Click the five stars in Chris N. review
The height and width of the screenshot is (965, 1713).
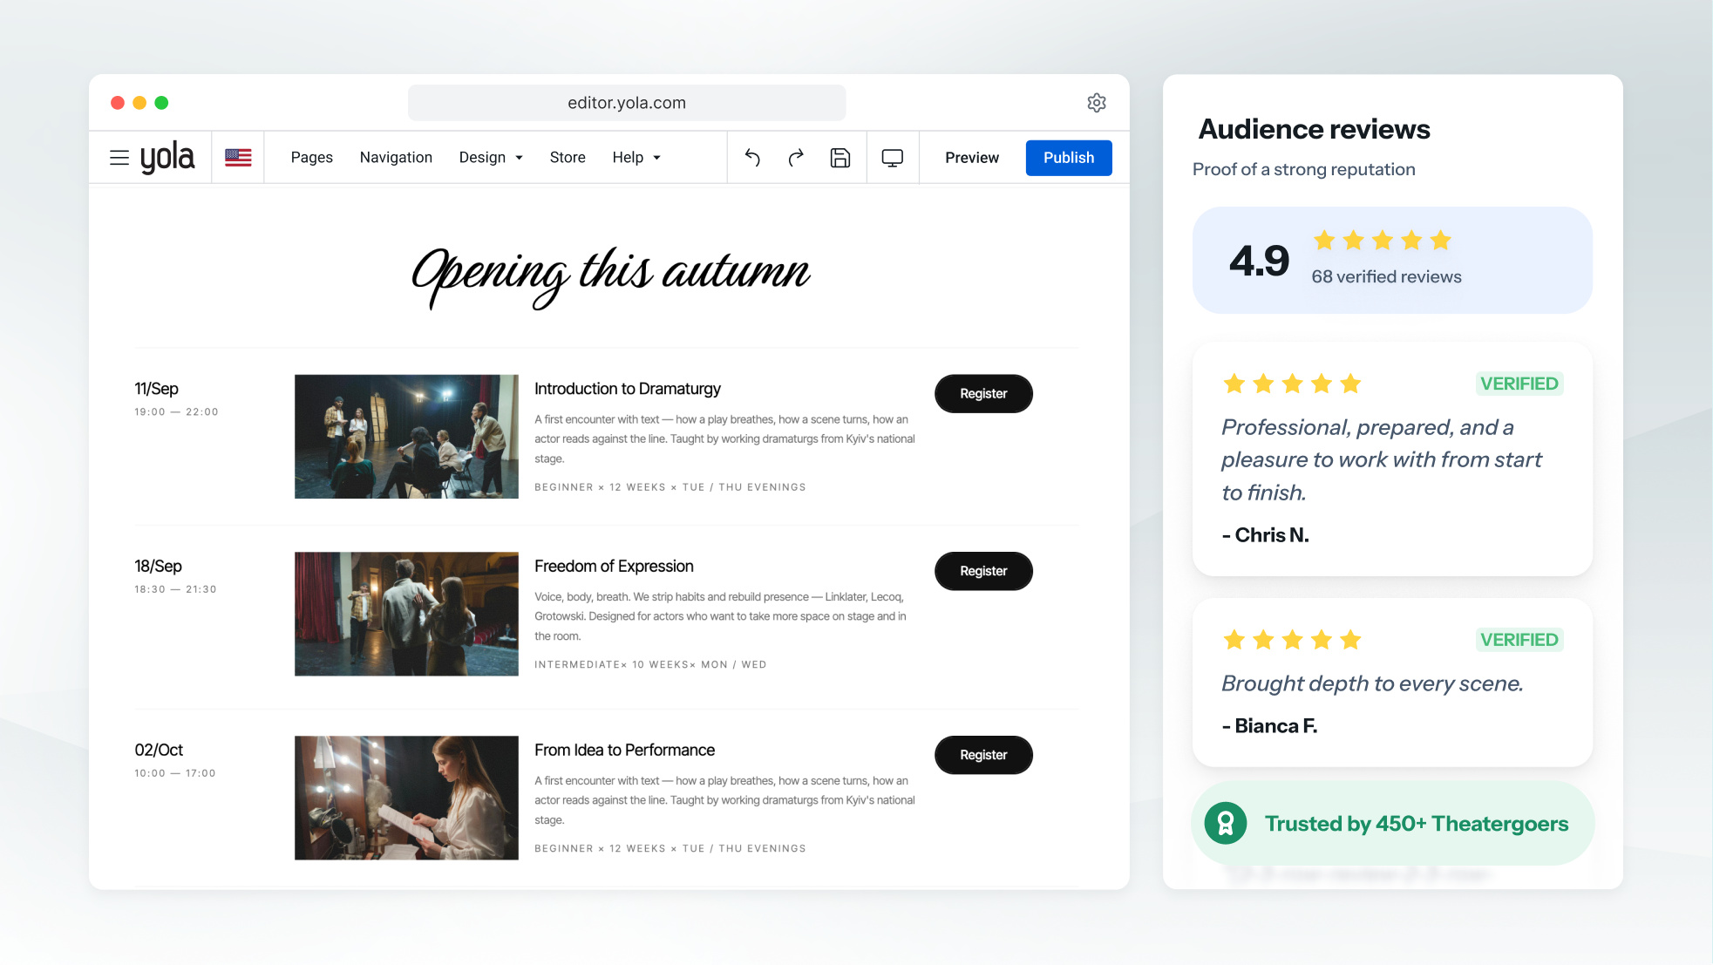coord(1292,384)
